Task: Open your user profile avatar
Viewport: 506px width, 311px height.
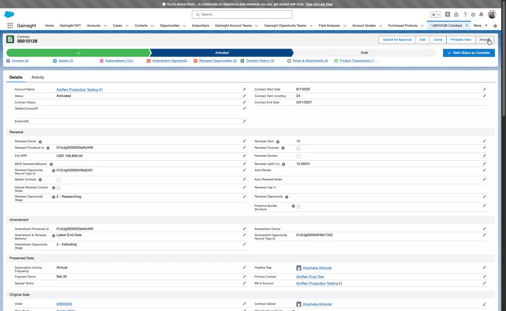Action: tap(492, 14)
